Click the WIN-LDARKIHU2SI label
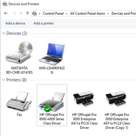 52,70
